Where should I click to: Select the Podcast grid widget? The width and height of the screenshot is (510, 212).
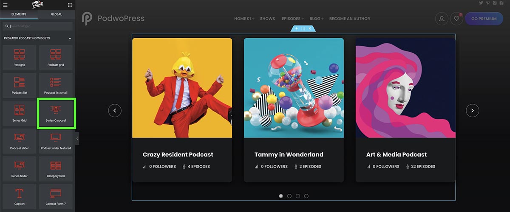click(x=56, y=58)
